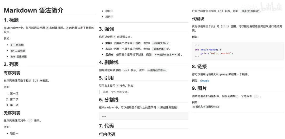Click the sentence '有序列表使用数字和点'
Viewport: 285px width, 139px height.
coord(27,81)
